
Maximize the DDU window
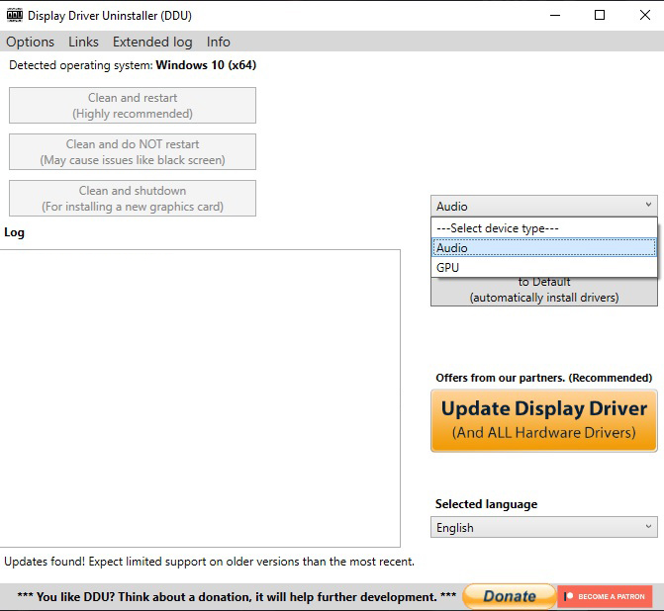[x=600, y=15]
